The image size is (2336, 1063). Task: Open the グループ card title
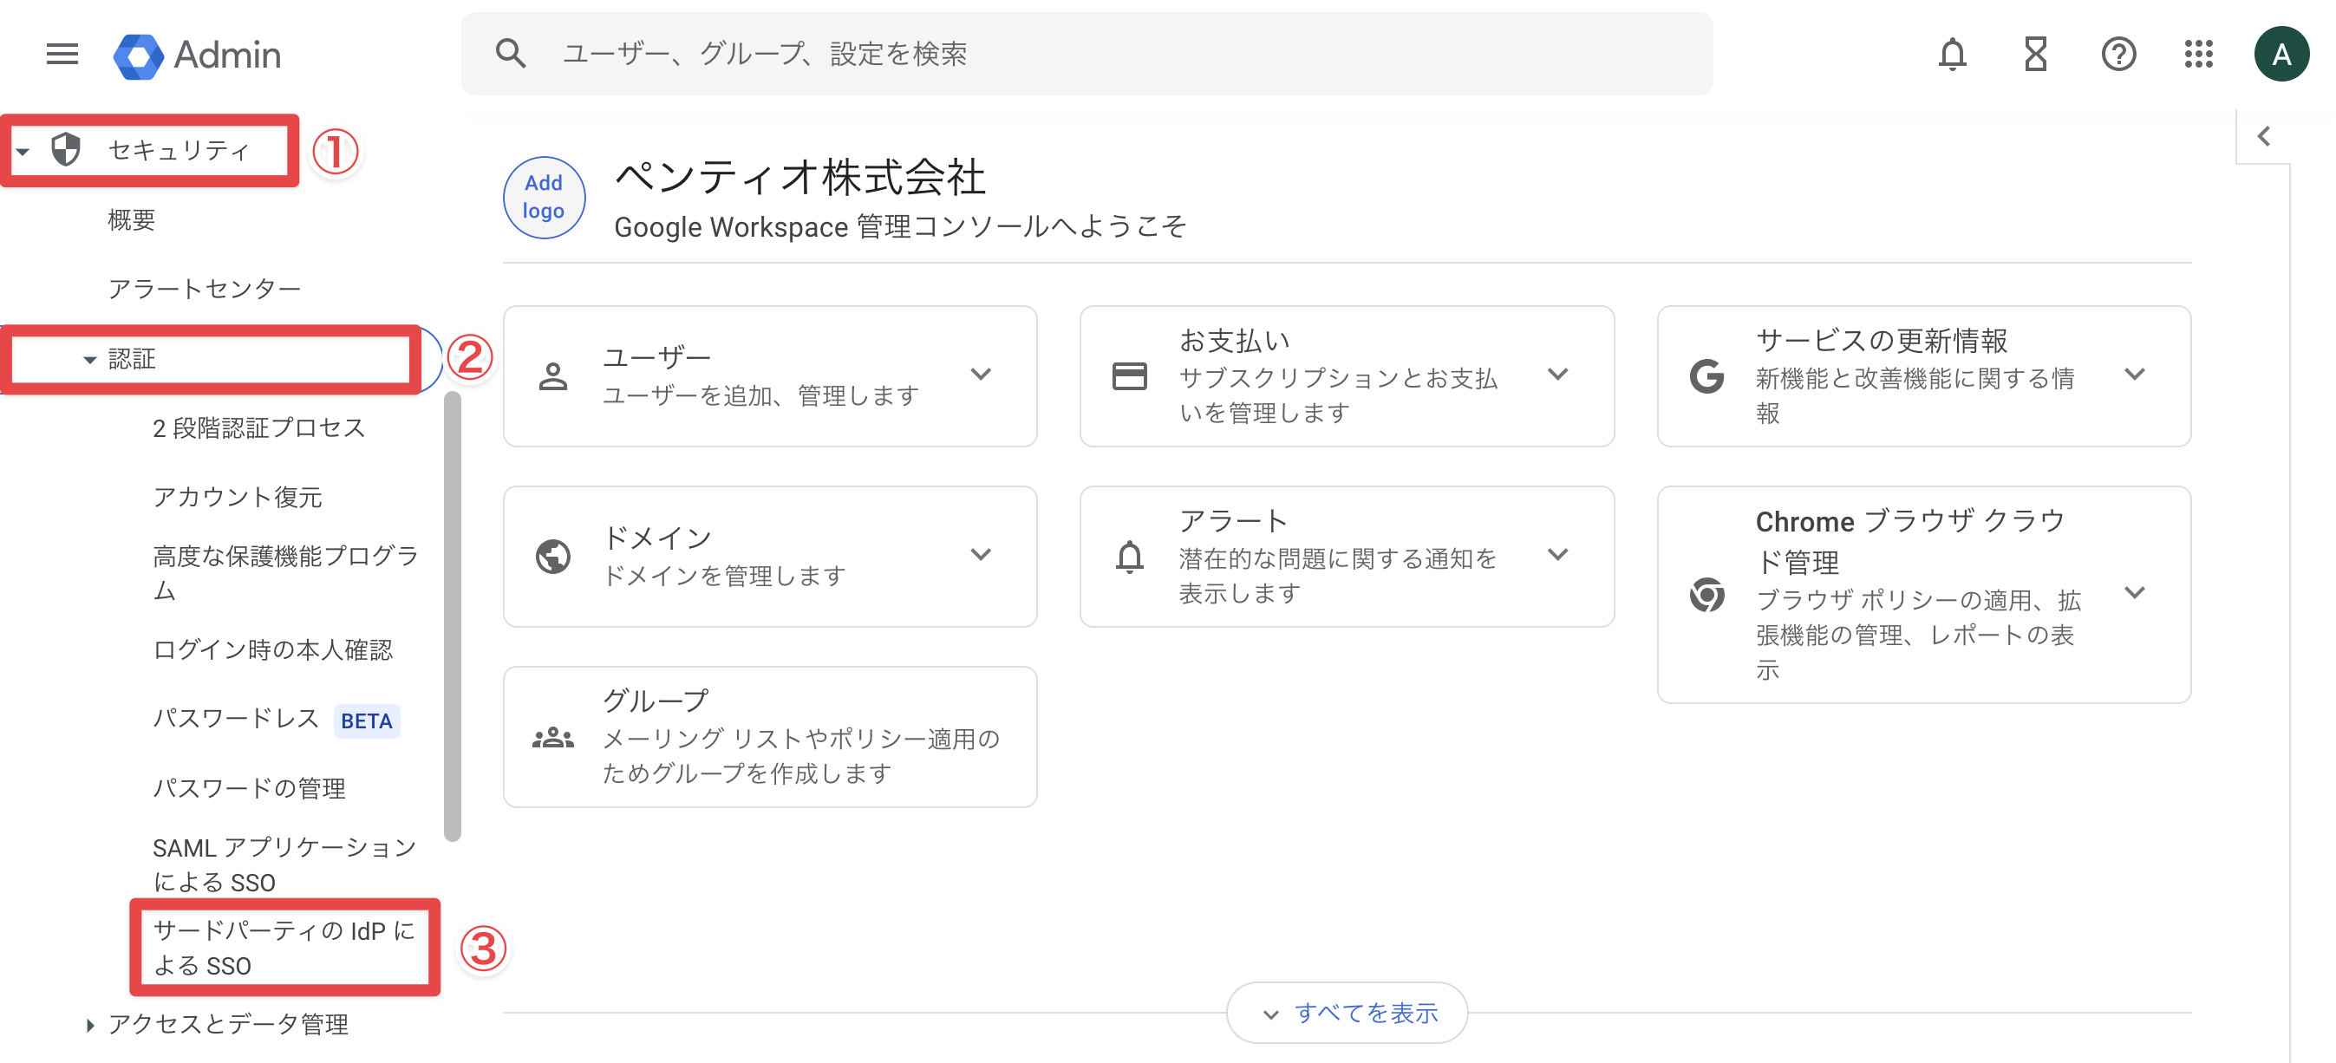tap(656, 701)
